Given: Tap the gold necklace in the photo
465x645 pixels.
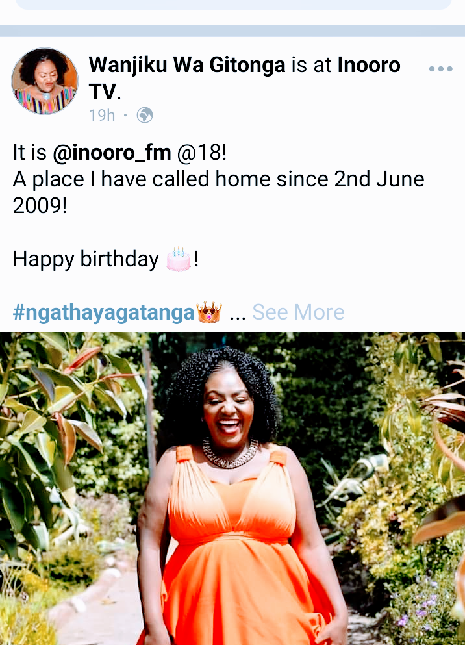Looking at the screenshot, I should 231,454.
